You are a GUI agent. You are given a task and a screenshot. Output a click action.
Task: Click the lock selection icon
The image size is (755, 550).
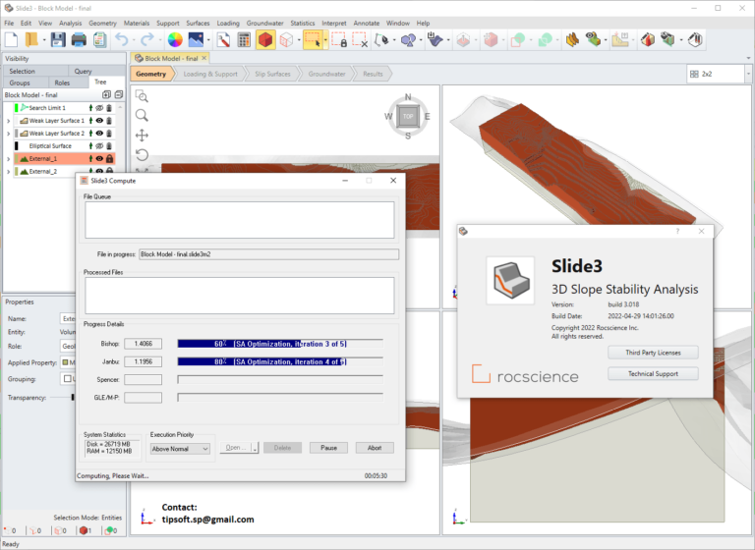tap(339, 40)
